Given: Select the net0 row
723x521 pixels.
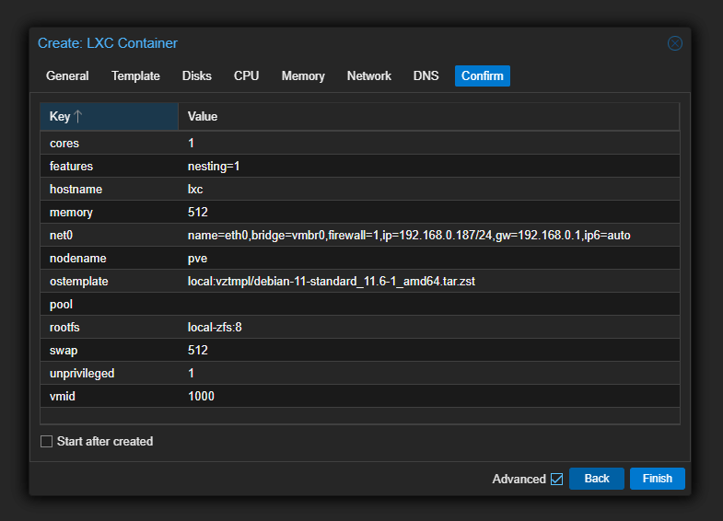Looking at the screenshot, I should [359, 236].
